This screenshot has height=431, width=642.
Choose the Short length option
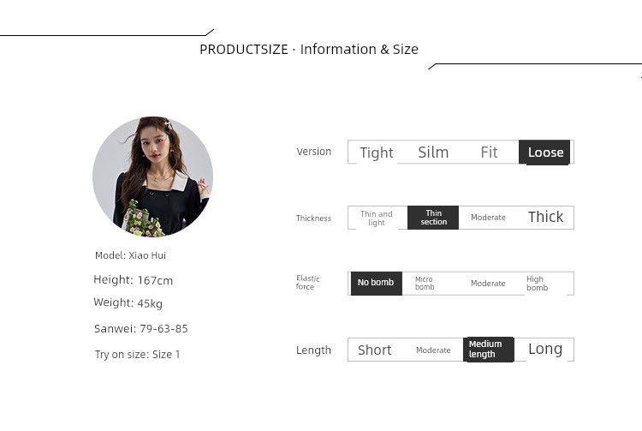coord(375,350)
